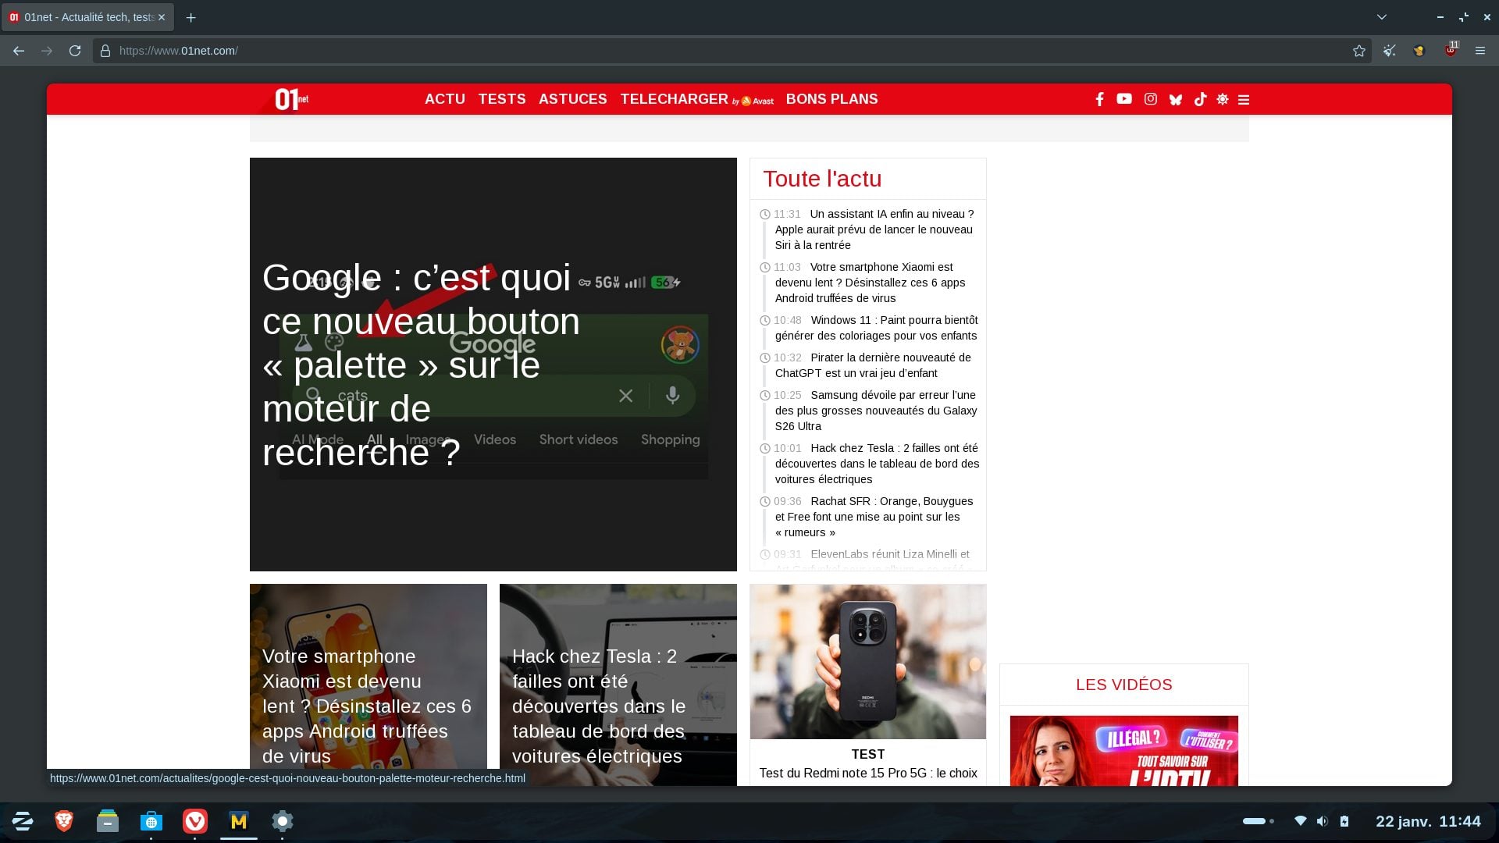Open 01net's Facebook page icon

click(1099, 99)
